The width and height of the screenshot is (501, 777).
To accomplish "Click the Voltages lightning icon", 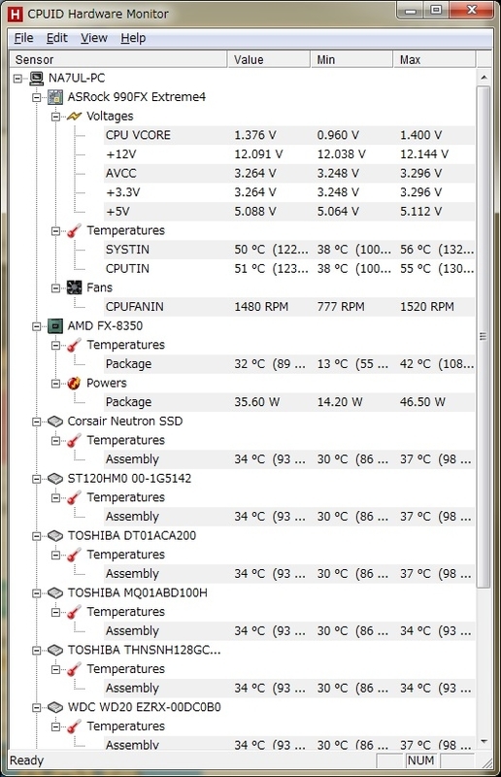I will (74, 117).
